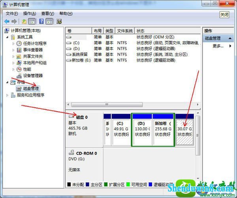Click the 计算机管理 window title icon
Screen dimensions: 237x198
(x=5, y=5)
